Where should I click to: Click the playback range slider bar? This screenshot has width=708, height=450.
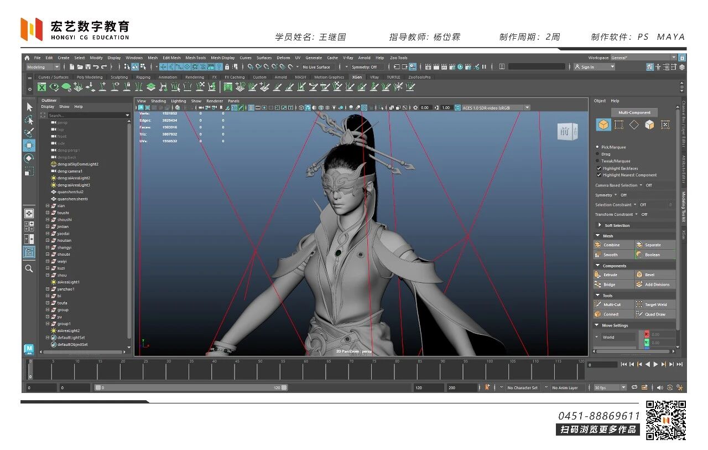(191, 387)
